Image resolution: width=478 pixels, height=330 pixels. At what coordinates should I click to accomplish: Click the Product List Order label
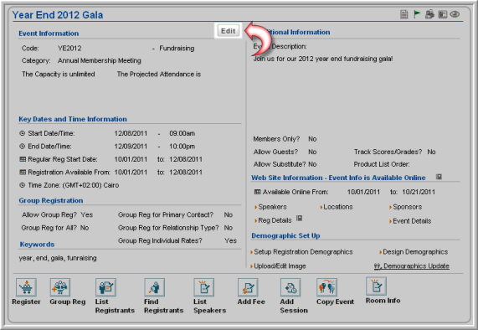pos(382,164)
